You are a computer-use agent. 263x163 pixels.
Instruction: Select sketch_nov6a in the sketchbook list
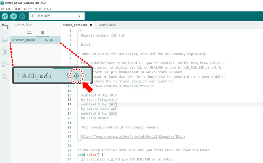pos(36,40)
